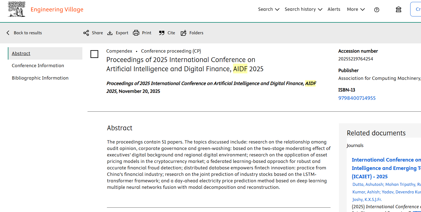Image resolution: width=421 pixels, height=212 pixels.
Task: Open ISBN-13 link 9798400714955
Action: 357,98
